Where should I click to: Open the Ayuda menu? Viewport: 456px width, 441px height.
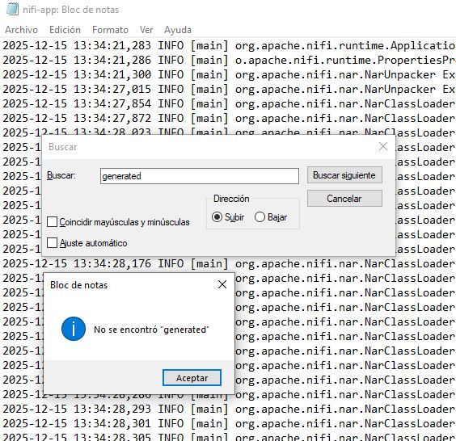click(178, 30)
